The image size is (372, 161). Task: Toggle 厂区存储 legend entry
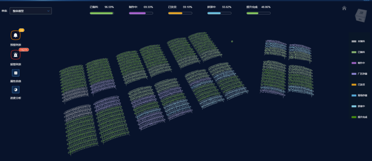pos(359,74)
